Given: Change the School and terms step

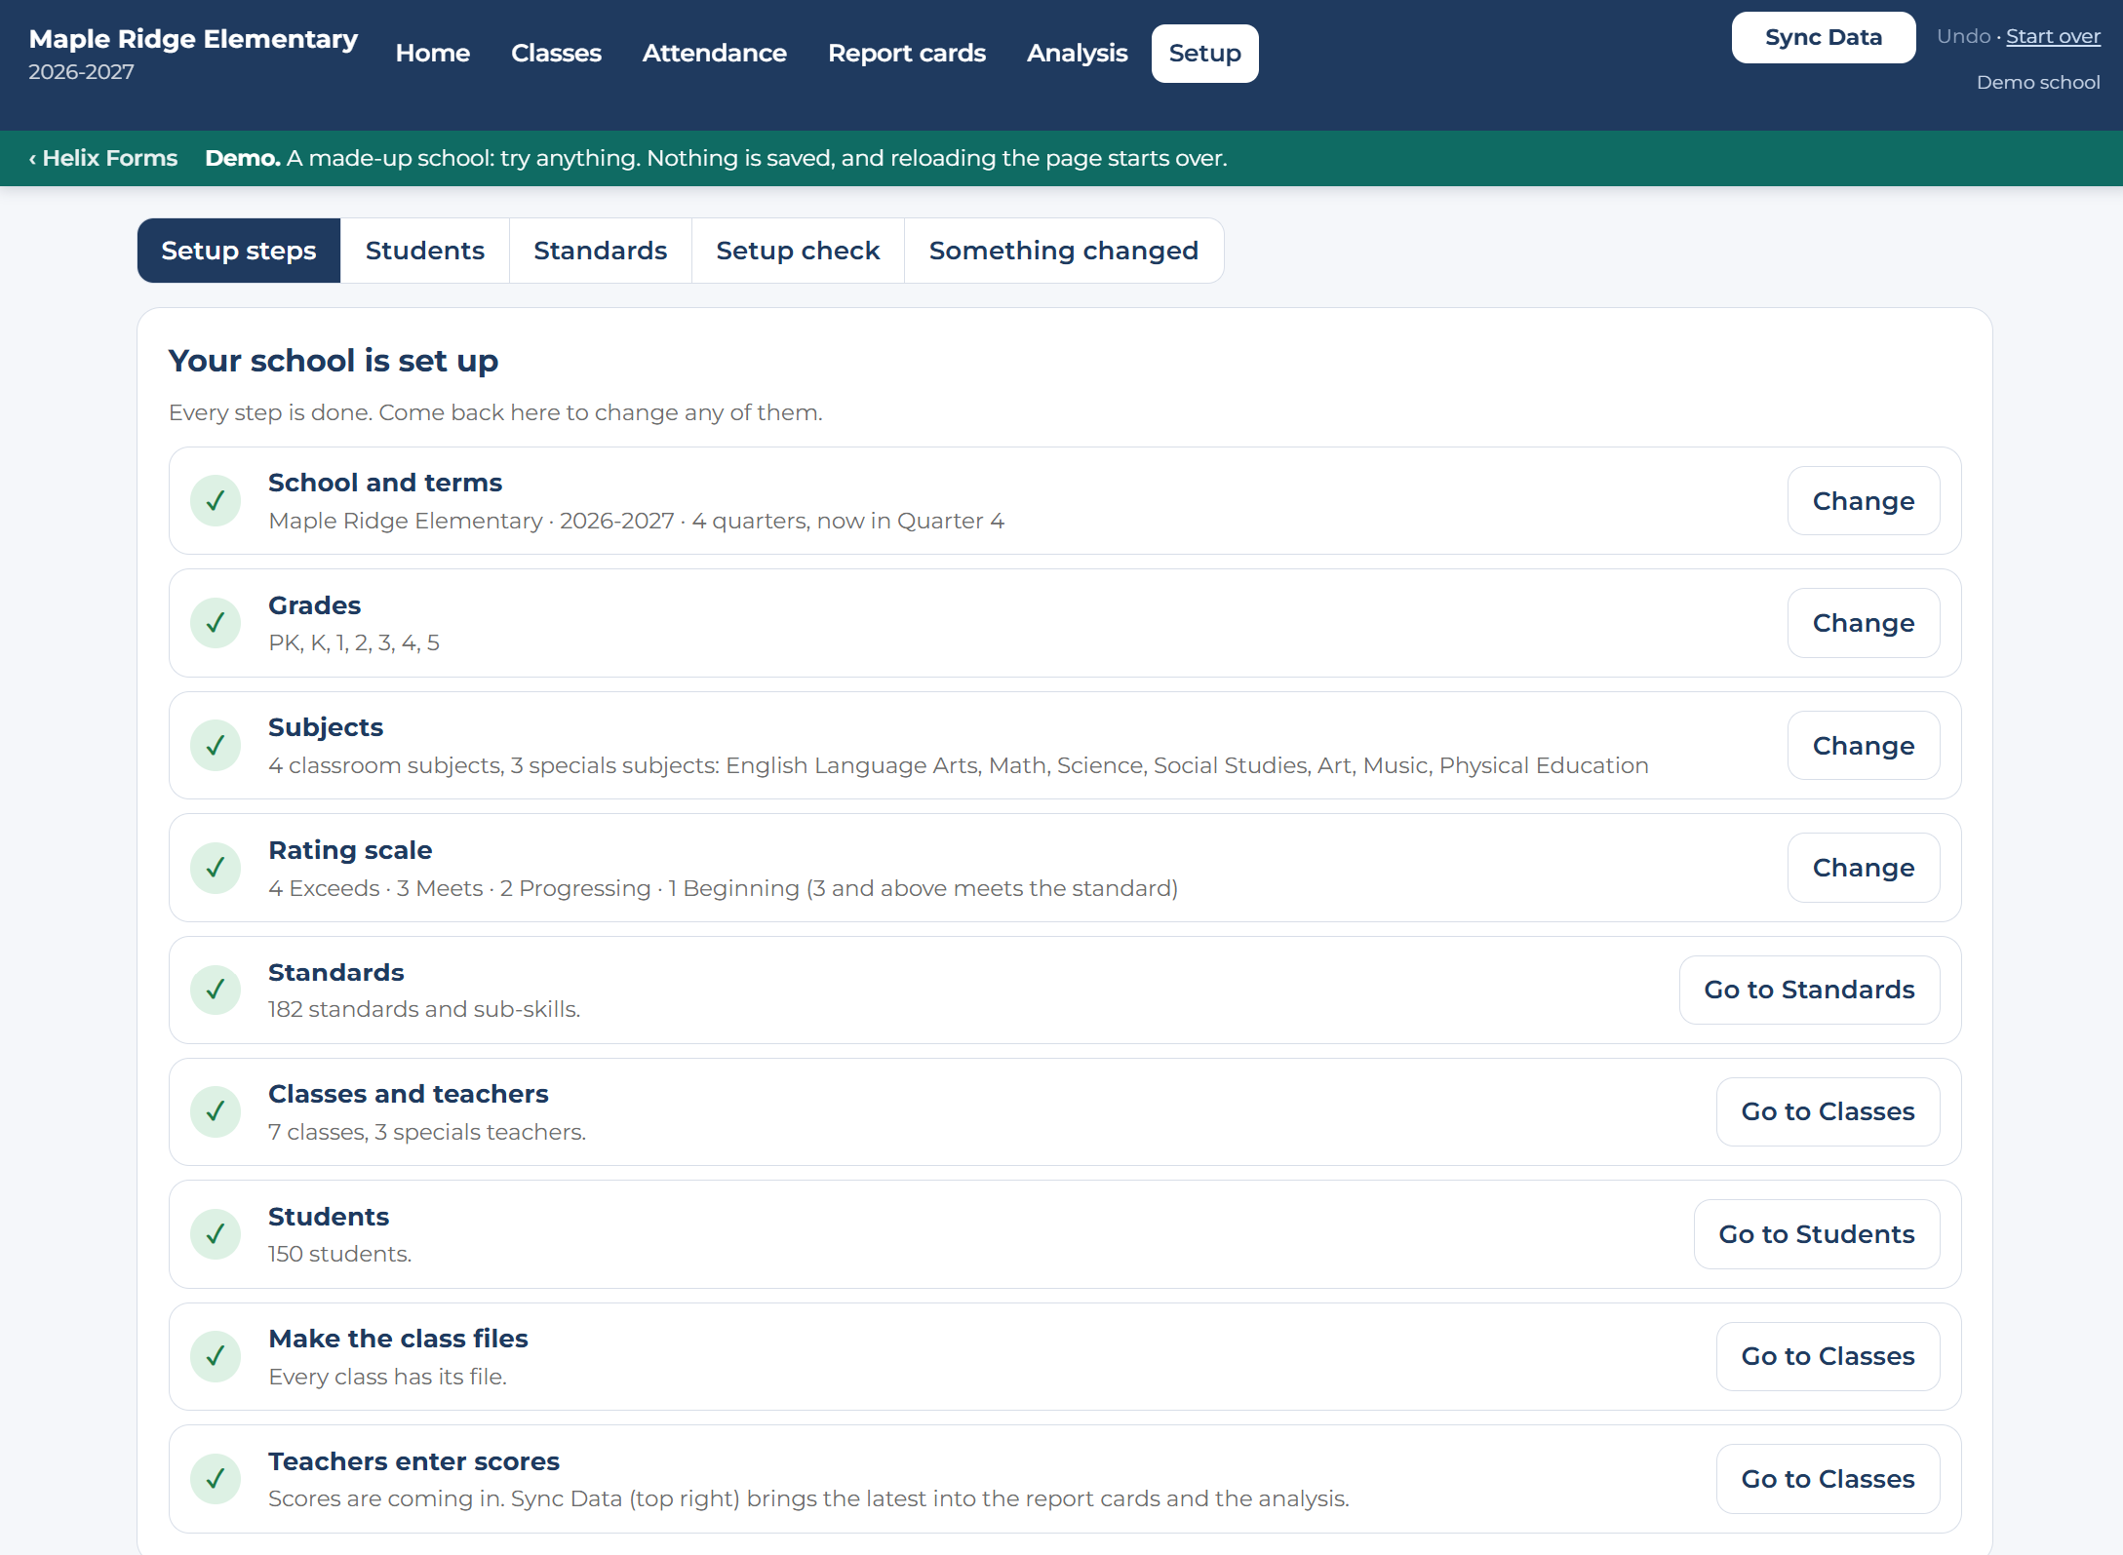Looking at the screenshot, I should point(1863,501).
